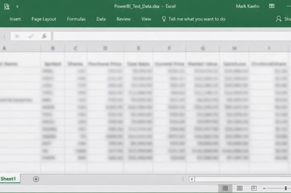Select column H header

(x=235, y=49)
